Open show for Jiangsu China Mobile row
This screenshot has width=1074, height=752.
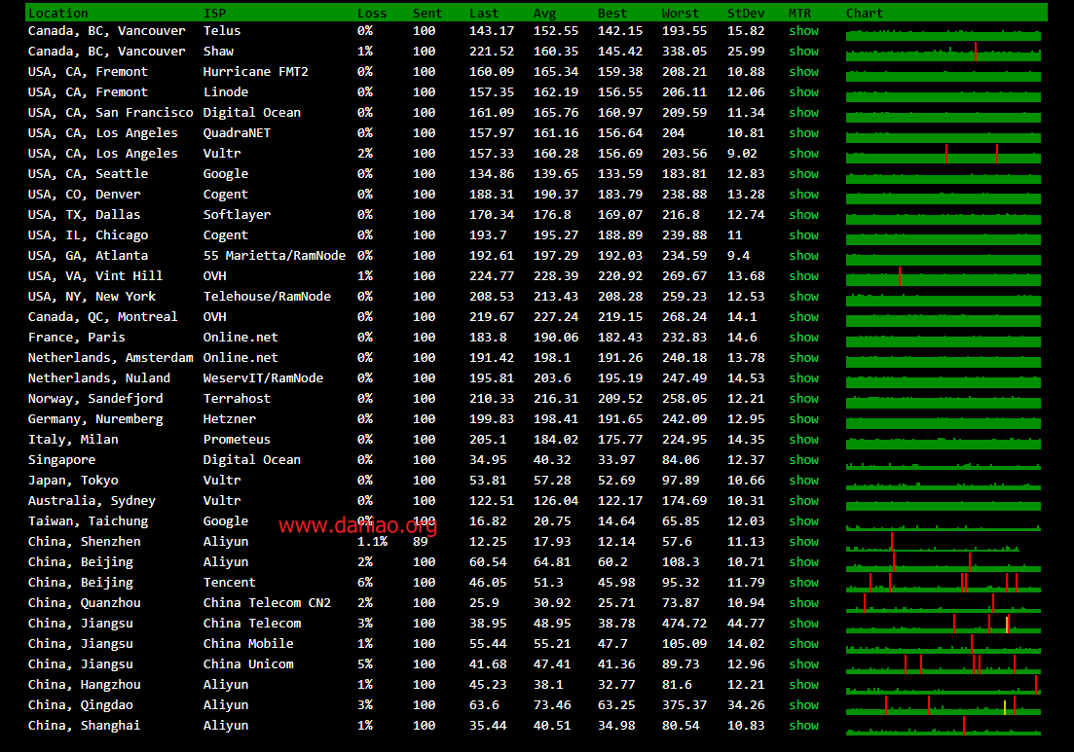803,644
